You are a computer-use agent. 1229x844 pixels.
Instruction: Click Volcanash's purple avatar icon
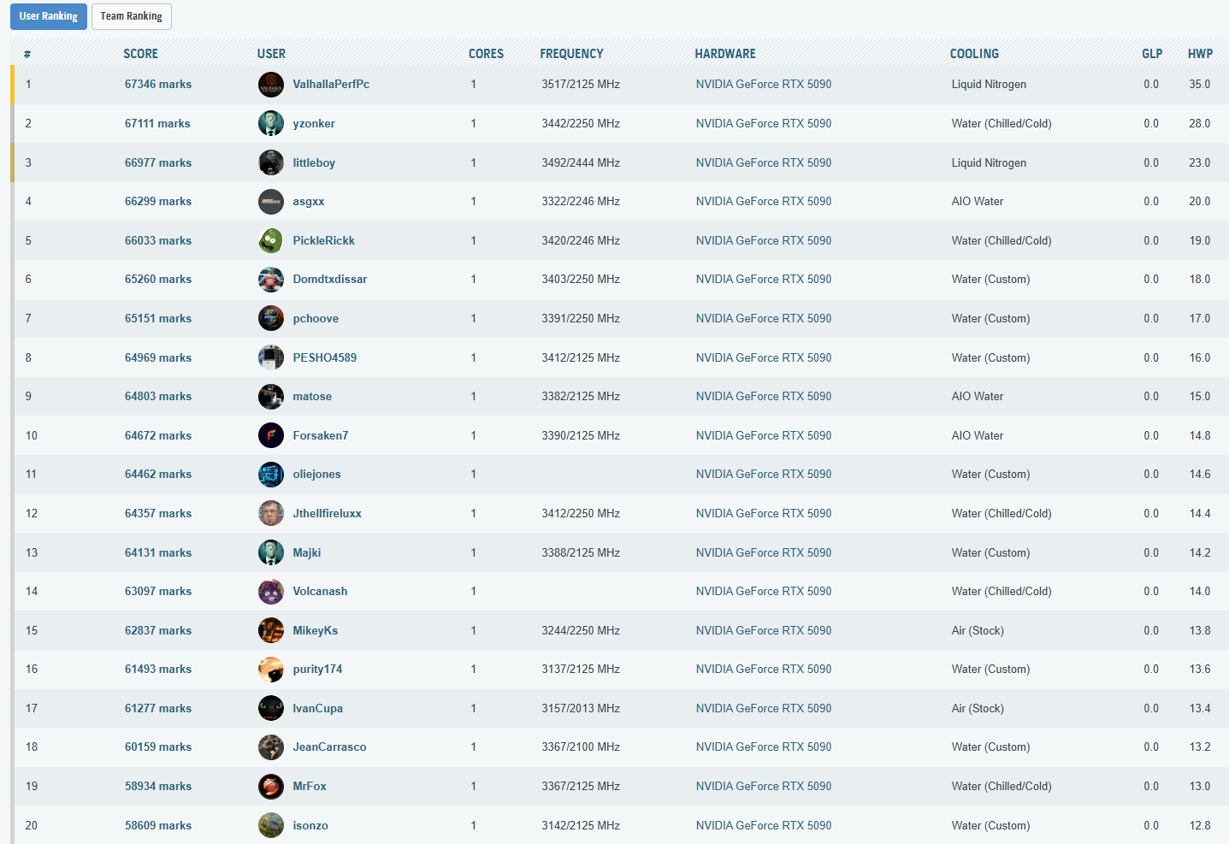[270, 591]
